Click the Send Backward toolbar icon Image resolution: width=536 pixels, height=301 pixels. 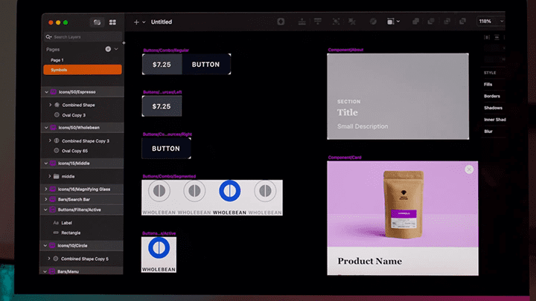coord(318,22)
